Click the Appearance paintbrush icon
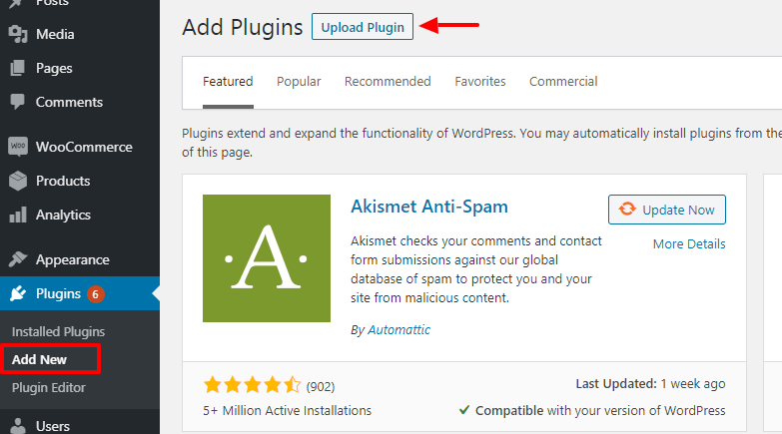This screenshot has height=434, width=782. (18, 259)
